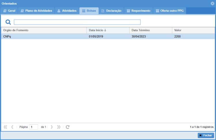The height and width of the screenshot is (140, 216).
Task: Switch to the Declaração tab
Action: (x=111, y=11)
